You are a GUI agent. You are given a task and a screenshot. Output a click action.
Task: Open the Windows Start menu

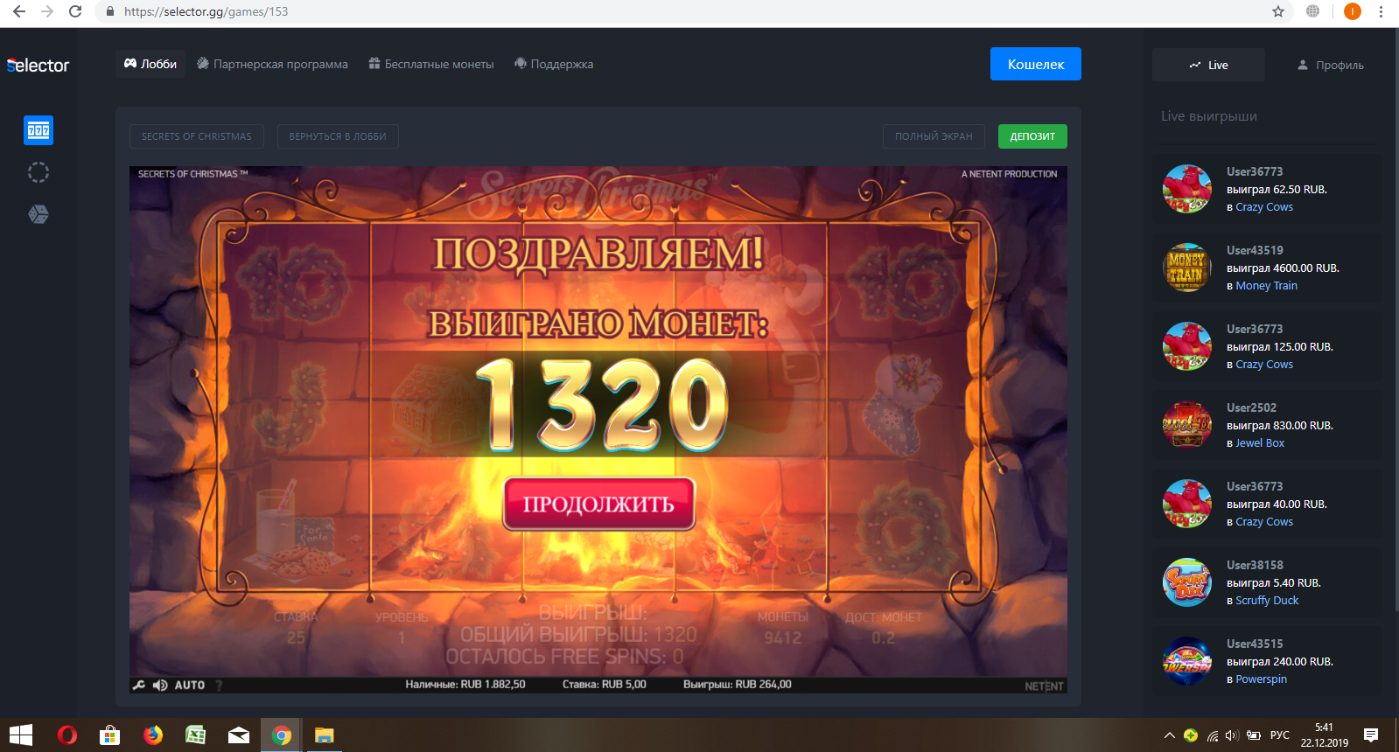[21, 735]
